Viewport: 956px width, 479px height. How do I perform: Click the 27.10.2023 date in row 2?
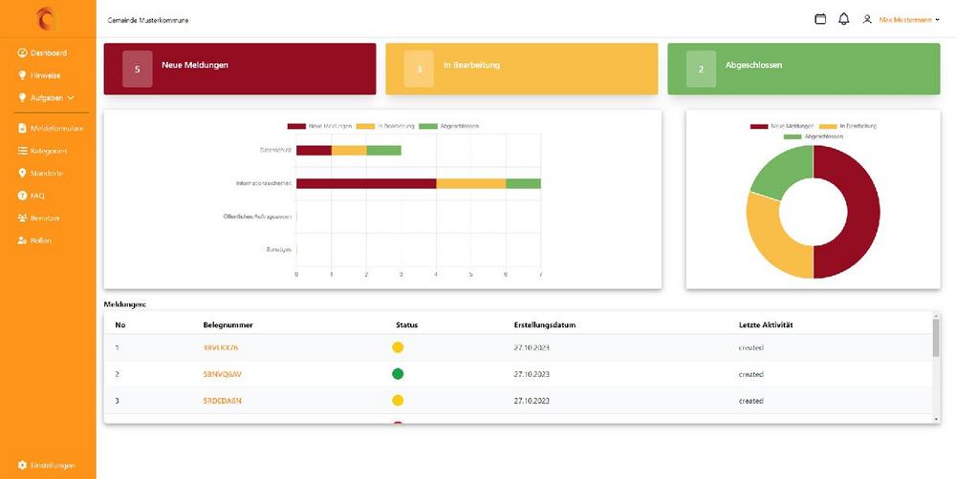click(532, 374)
